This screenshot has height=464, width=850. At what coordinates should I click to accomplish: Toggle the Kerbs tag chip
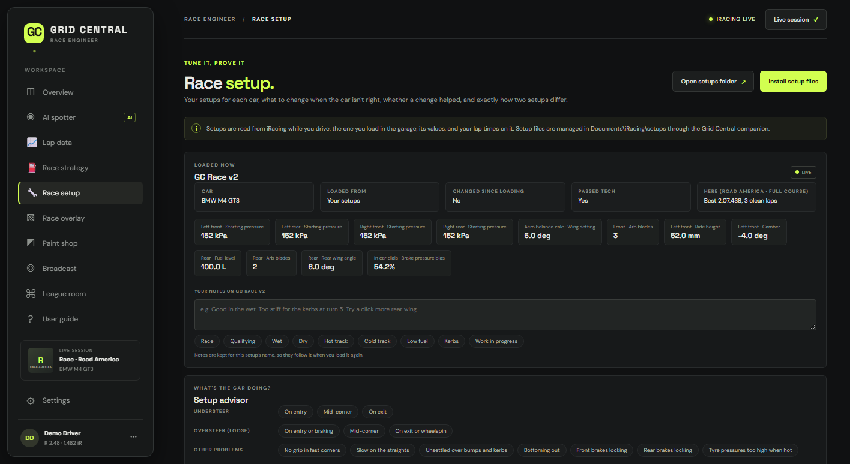point(451,341)
